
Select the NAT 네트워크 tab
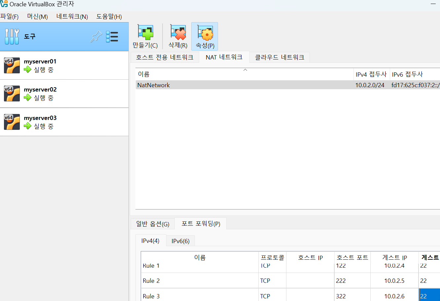click(224, 57)
